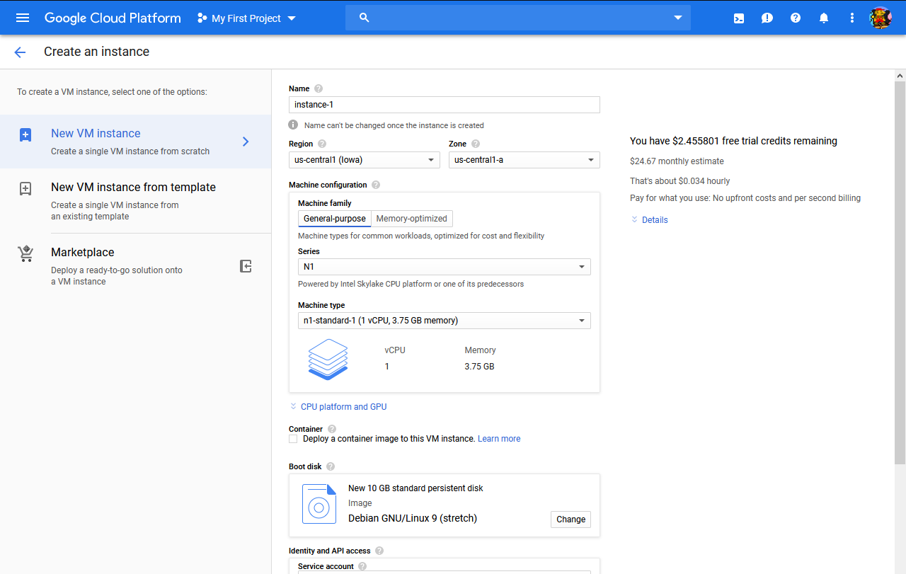Click help icon beside Boot disk
The image size is (906, 574).
(x=331, y=466)
